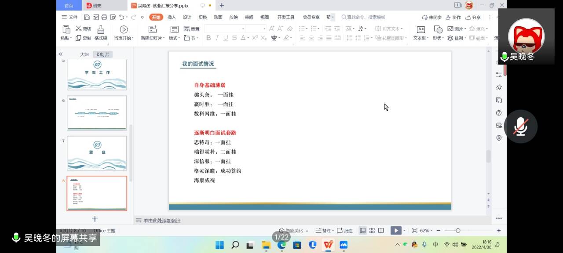Toggle the notes (备注) pane
563x253 pixels.
click(x=325, y=231)
